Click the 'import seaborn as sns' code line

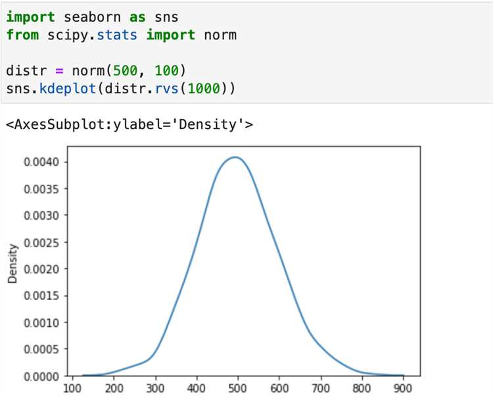point(92,17)
